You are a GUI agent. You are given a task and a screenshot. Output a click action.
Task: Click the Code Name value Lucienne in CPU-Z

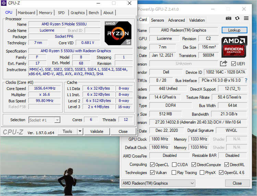[x=47, y=30]
